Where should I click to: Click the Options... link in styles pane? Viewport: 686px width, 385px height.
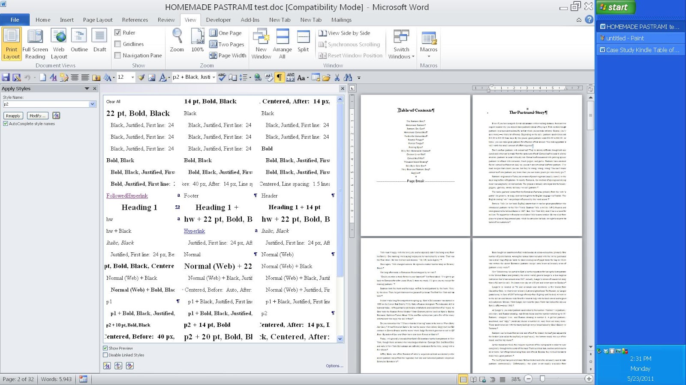[x=334, y=366]
